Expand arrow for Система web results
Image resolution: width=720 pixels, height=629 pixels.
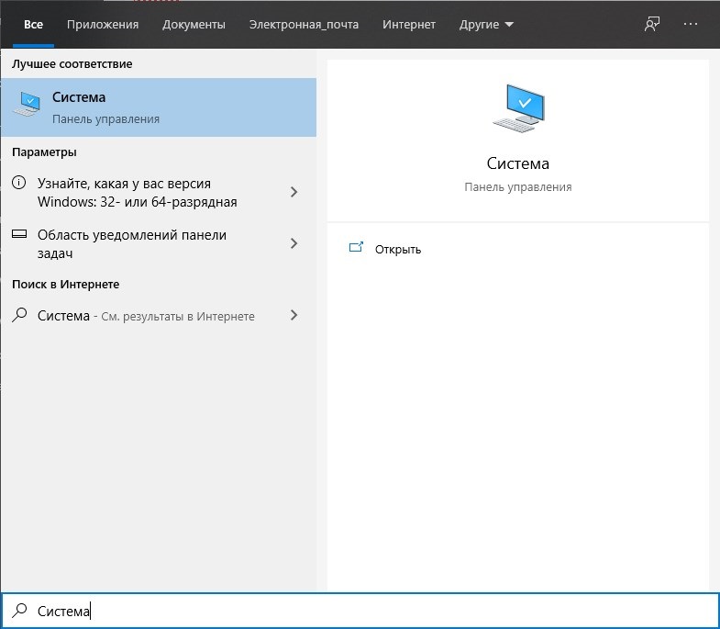[x=294, y=315]
